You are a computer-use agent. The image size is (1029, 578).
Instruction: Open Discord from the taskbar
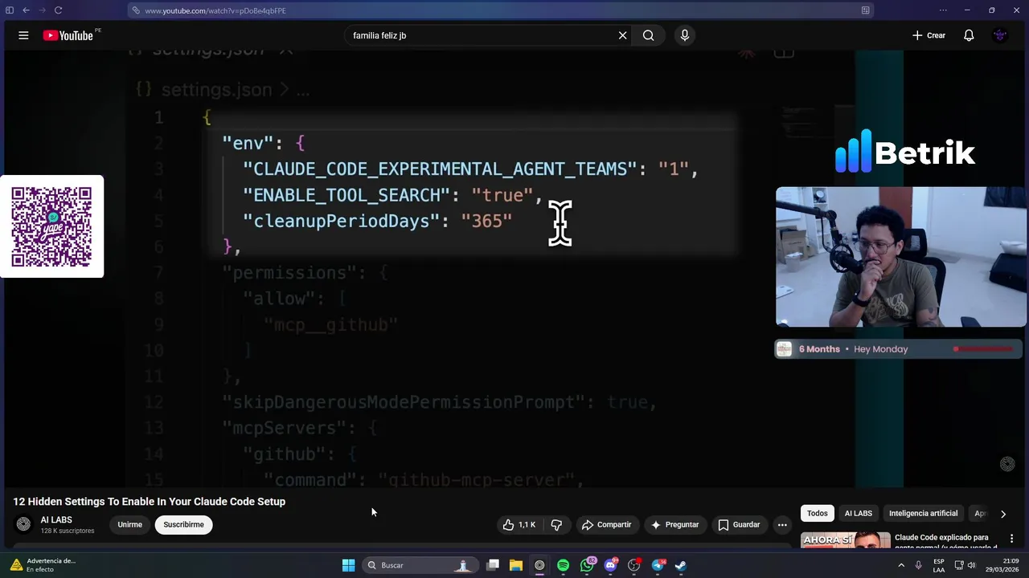(610, 565)
